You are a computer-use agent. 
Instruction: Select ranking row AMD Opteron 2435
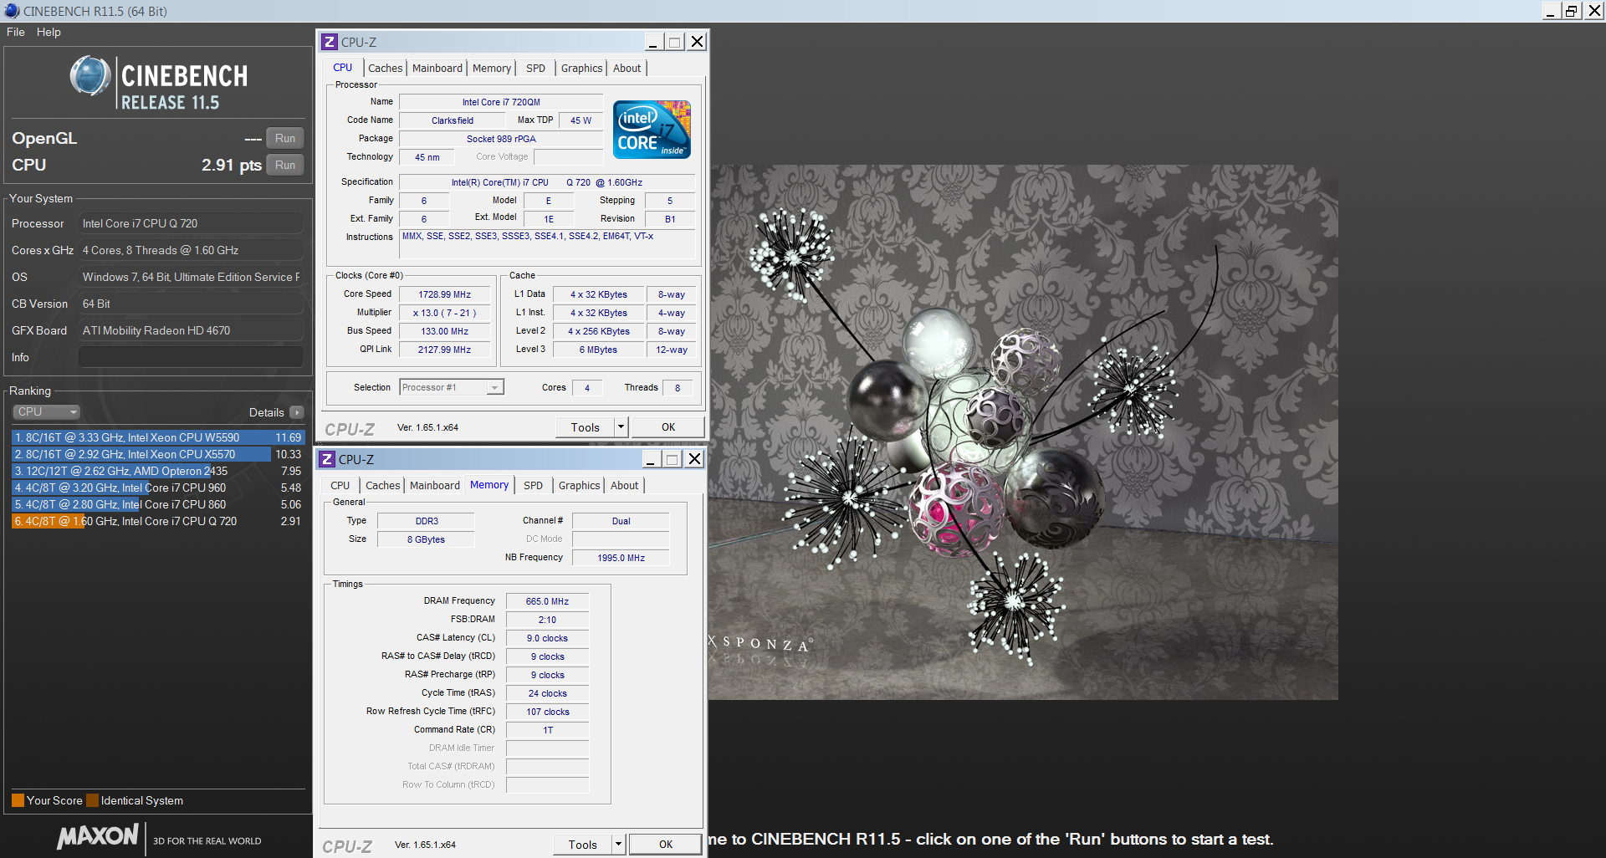tap(157, 471)
